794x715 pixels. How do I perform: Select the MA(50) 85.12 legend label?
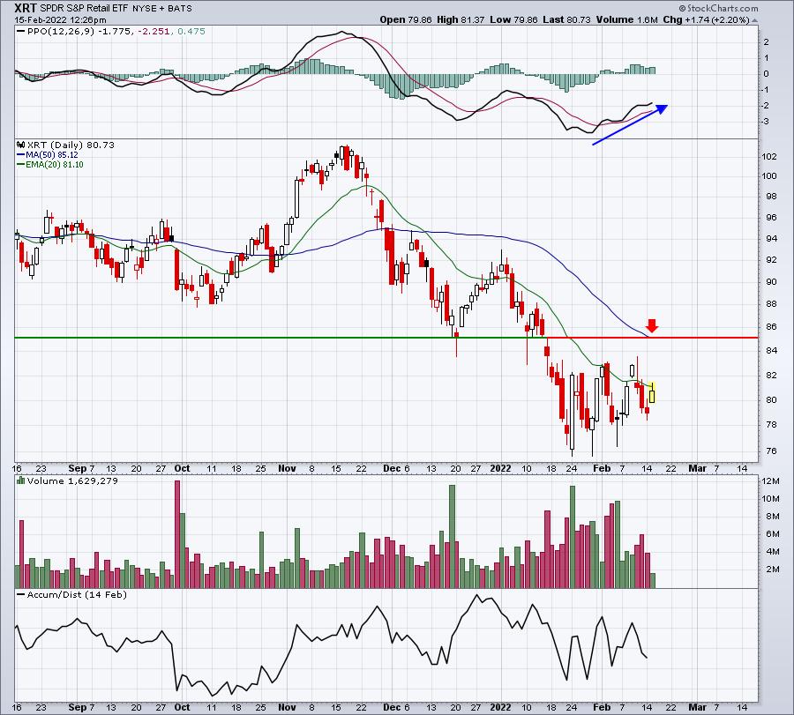pos(48,155)
